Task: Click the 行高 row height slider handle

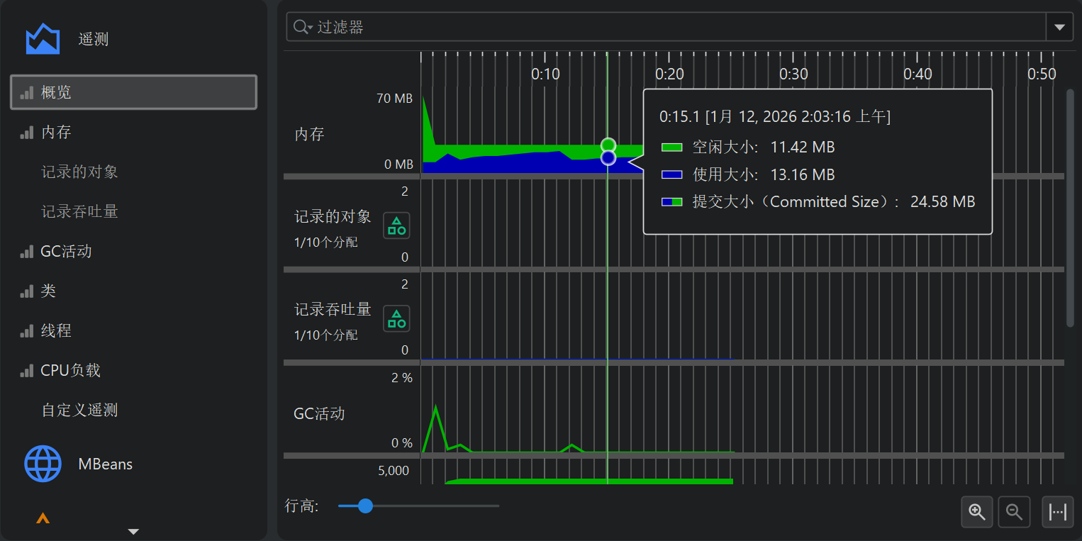Action: 365,506
